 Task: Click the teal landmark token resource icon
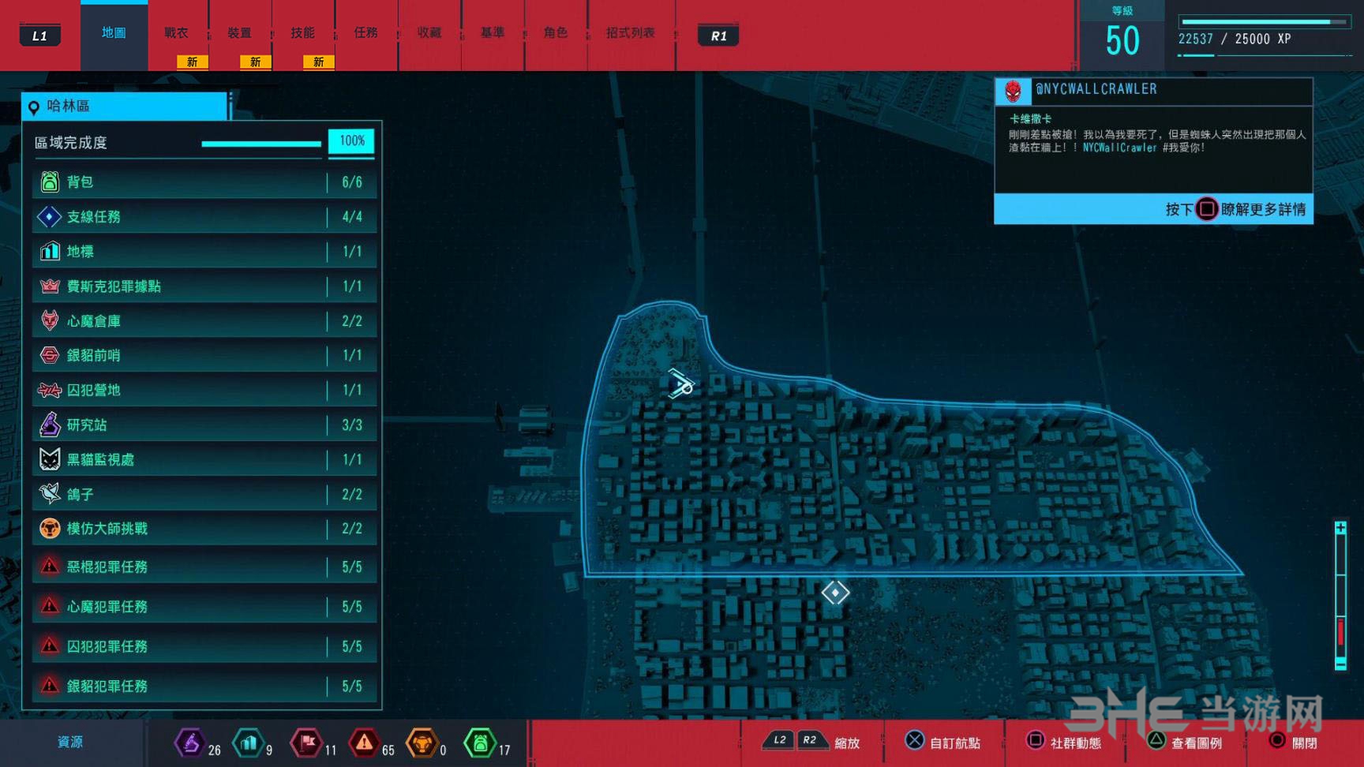point(249,743)
